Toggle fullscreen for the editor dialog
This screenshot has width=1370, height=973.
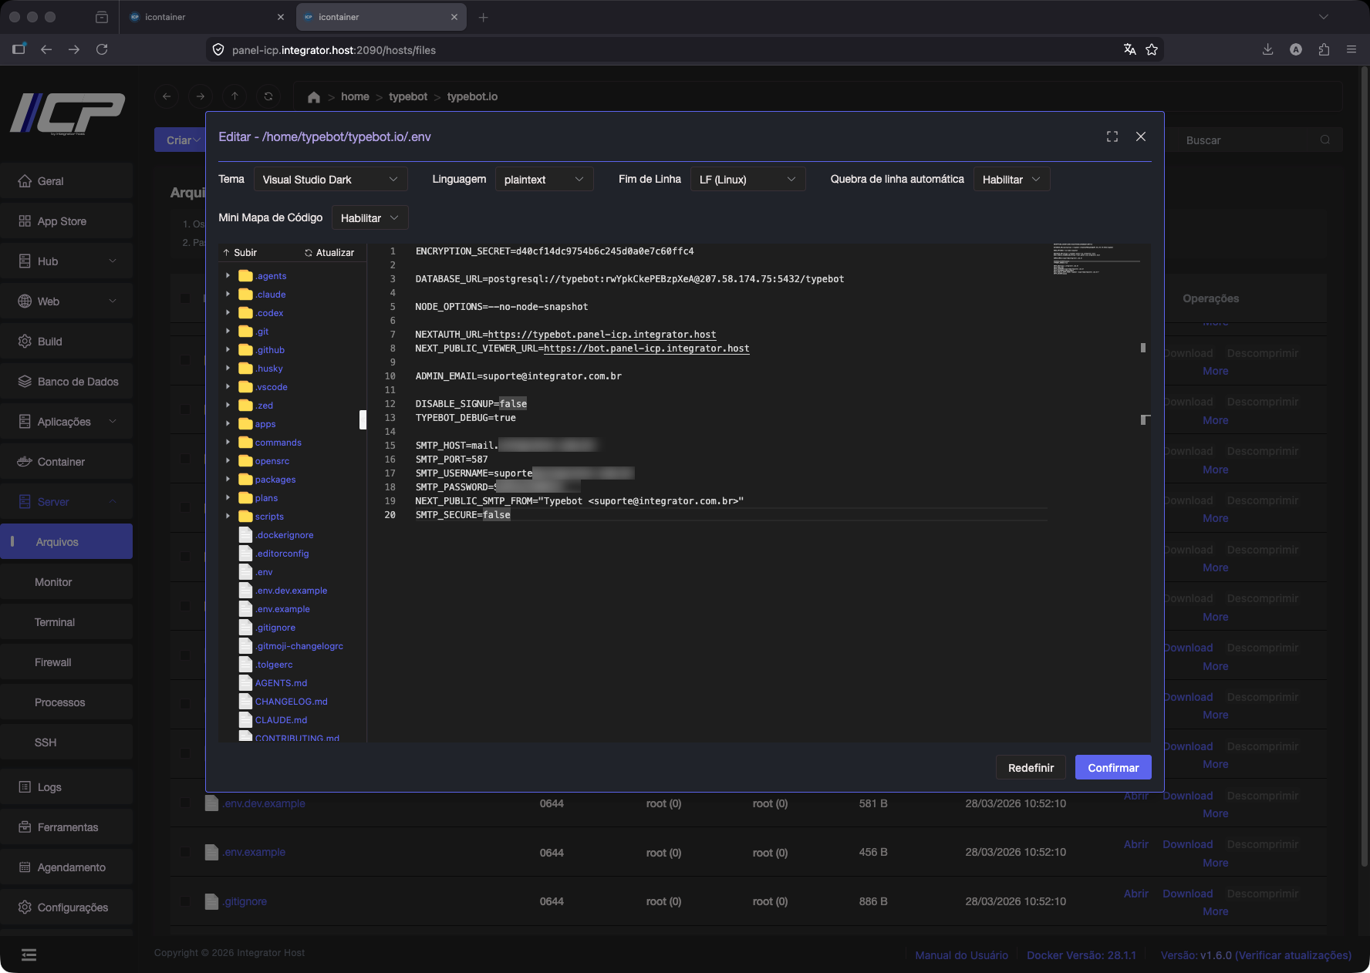pyautogui.click(x=1112, y=136)
